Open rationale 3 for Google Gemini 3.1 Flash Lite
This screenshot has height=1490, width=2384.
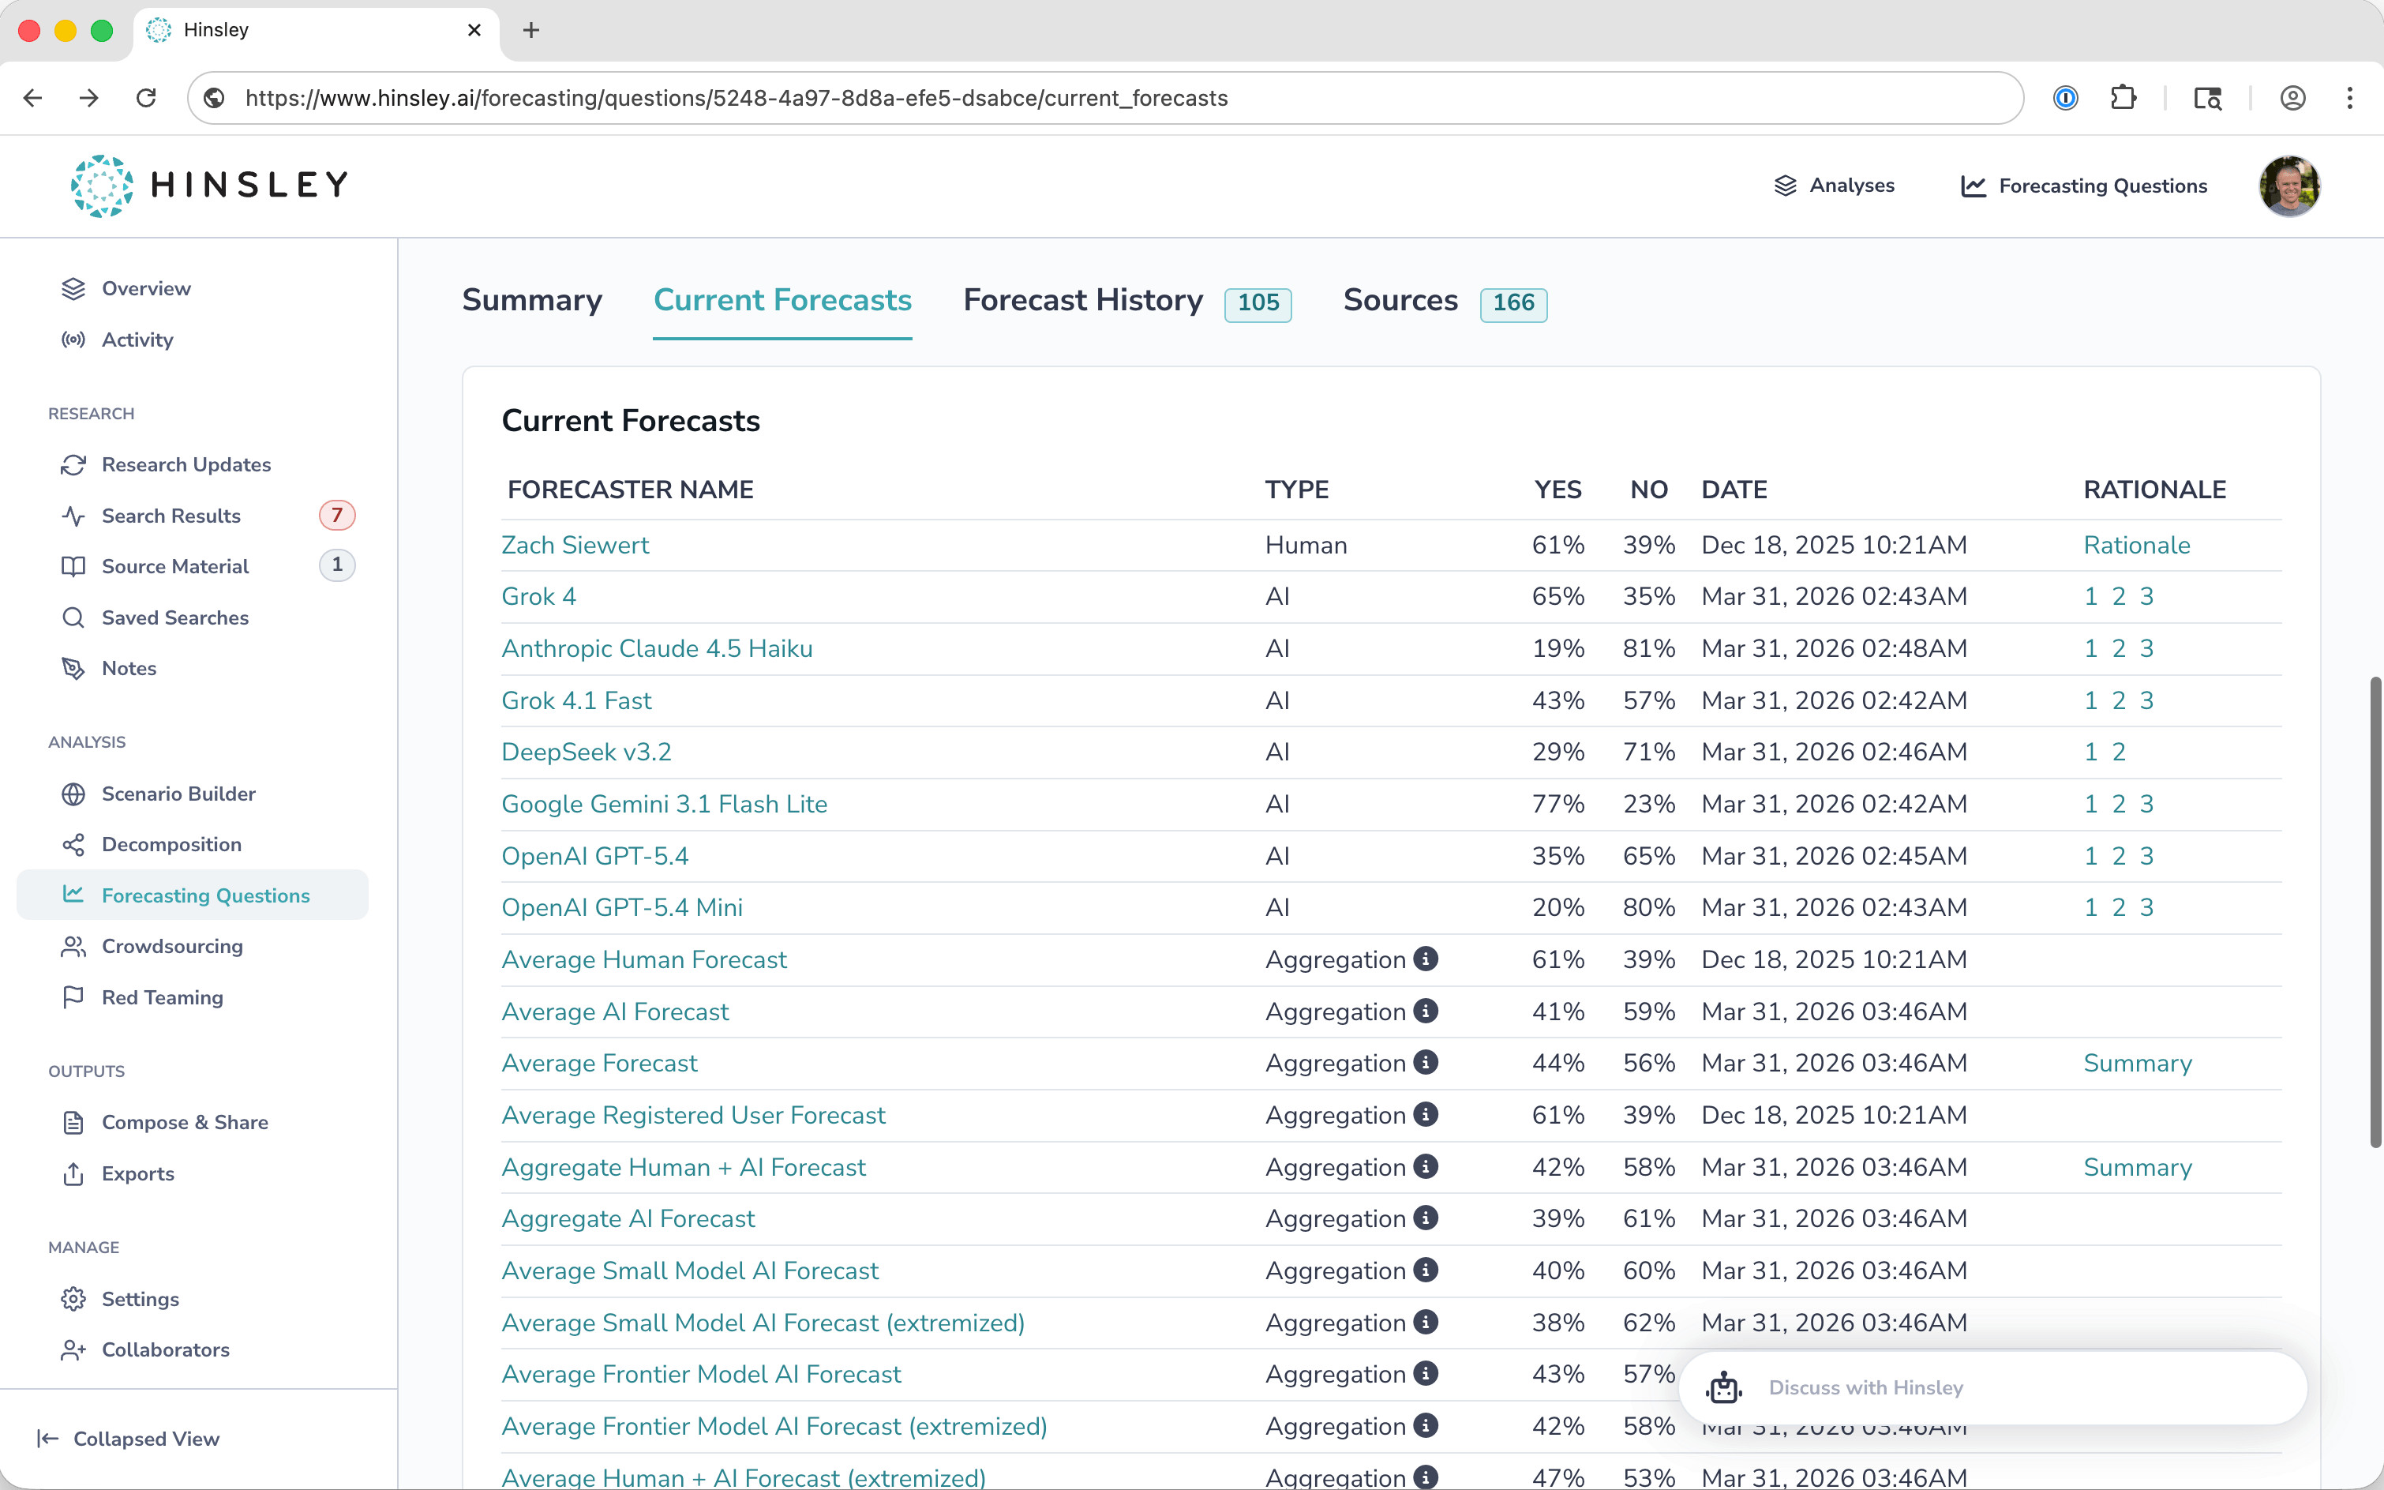[2146, 804]
